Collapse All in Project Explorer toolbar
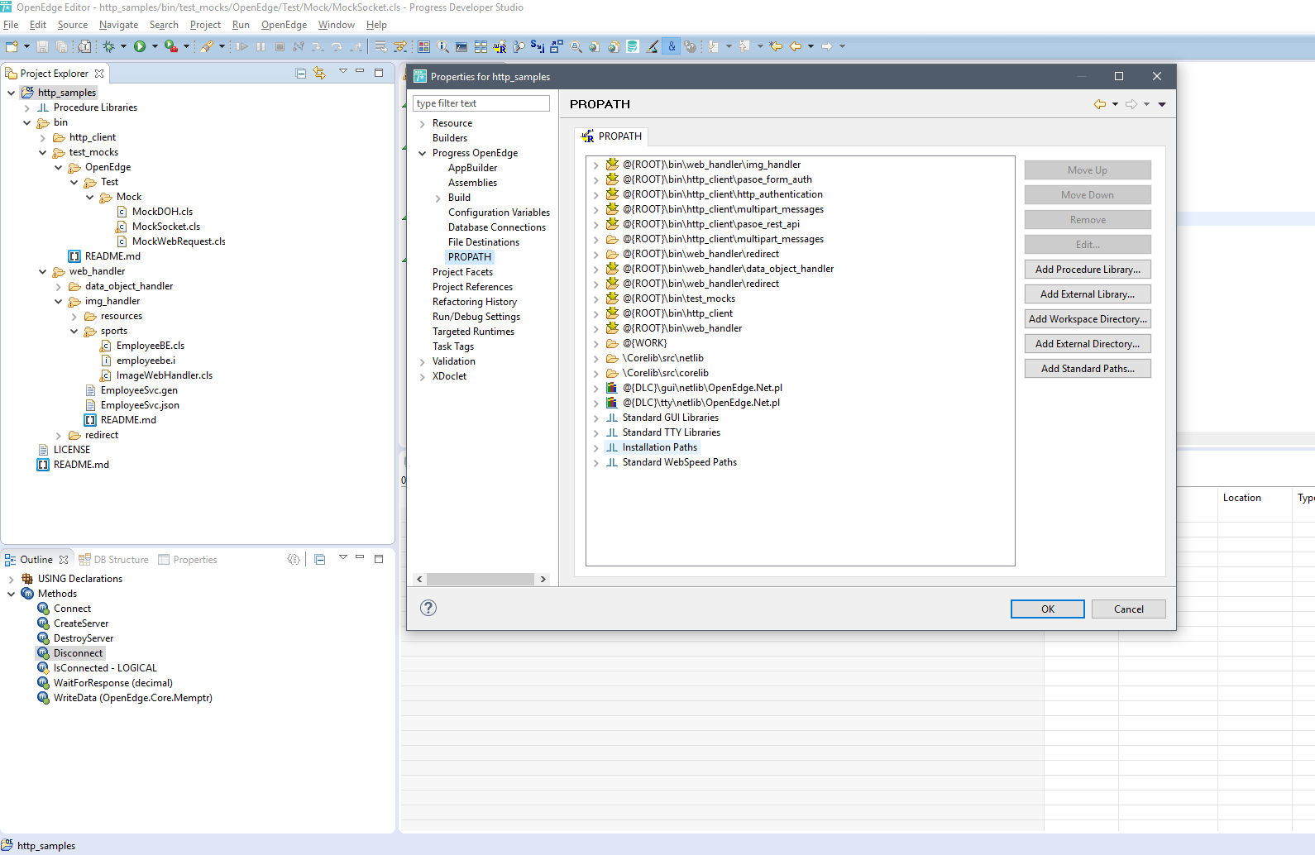This screenshot has height=855, width=1315. point(301,73)
